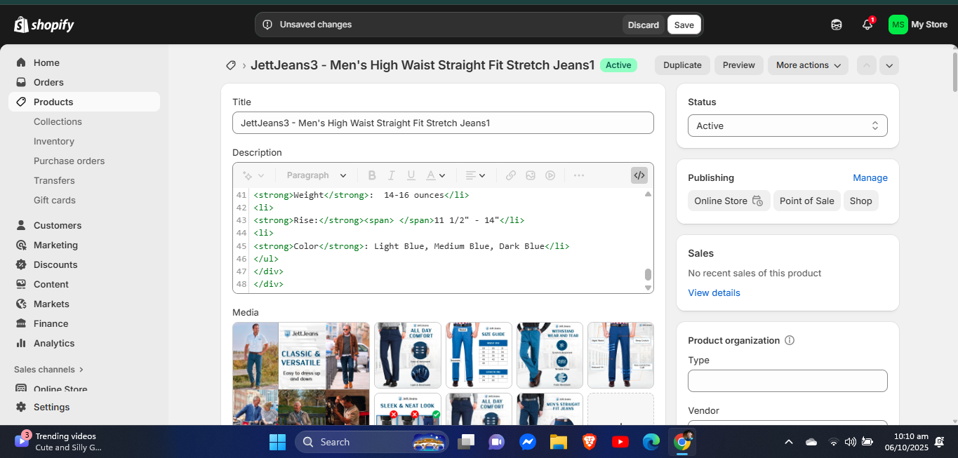Click the Bold formatting icon
This screenshot has height=458, width=958.
[x=372, y=175]
